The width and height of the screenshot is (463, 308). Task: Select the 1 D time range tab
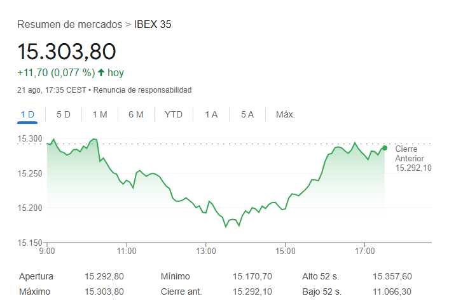27,114
